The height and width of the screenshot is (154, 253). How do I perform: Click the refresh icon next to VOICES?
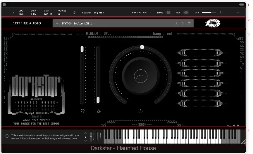[x=74, y=13]
